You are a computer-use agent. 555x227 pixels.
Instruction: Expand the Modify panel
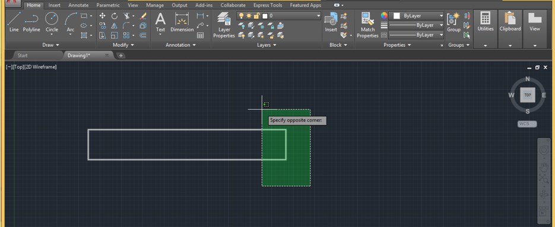(123, 45)
